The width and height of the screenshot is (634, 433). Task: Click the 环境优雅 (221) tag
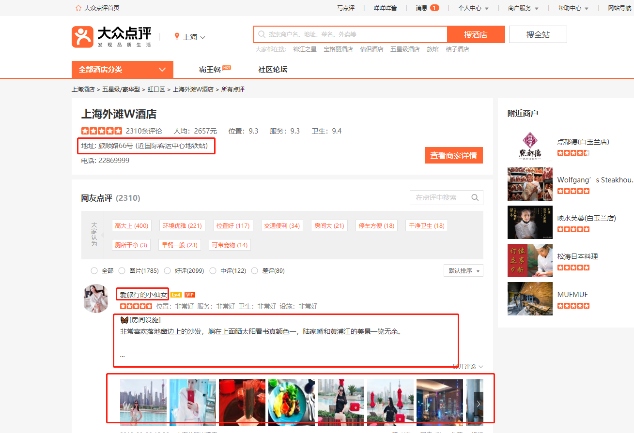182,225
